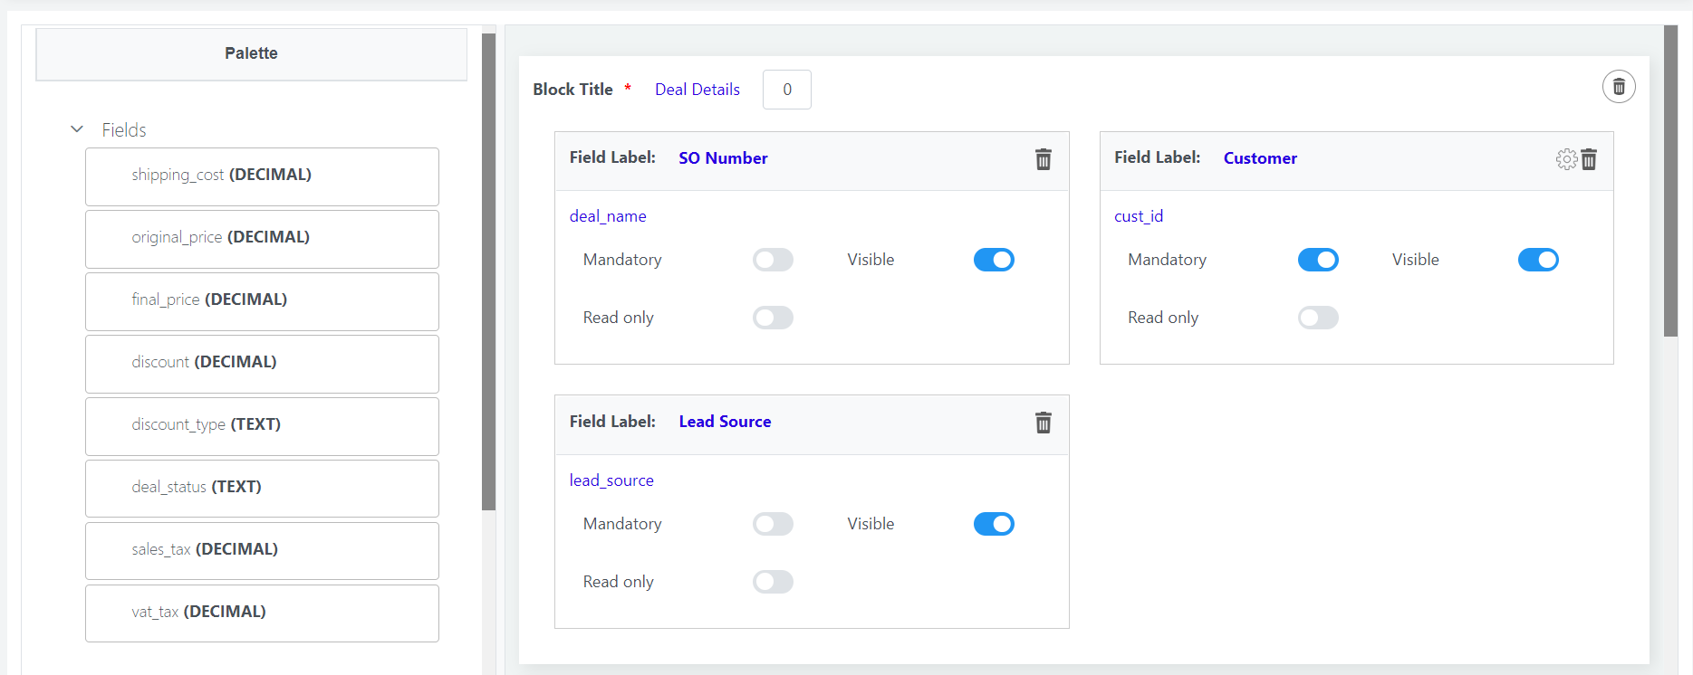Image resolution: width=1693 pixels, height=675 pixels.
Task: Toggle Mandatory for SO Number field
Action: click(773, 260)
